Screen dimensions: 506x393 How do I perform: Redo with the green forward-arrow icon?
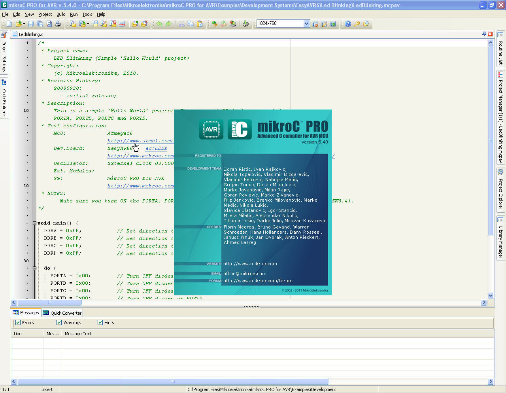point(168,24)
